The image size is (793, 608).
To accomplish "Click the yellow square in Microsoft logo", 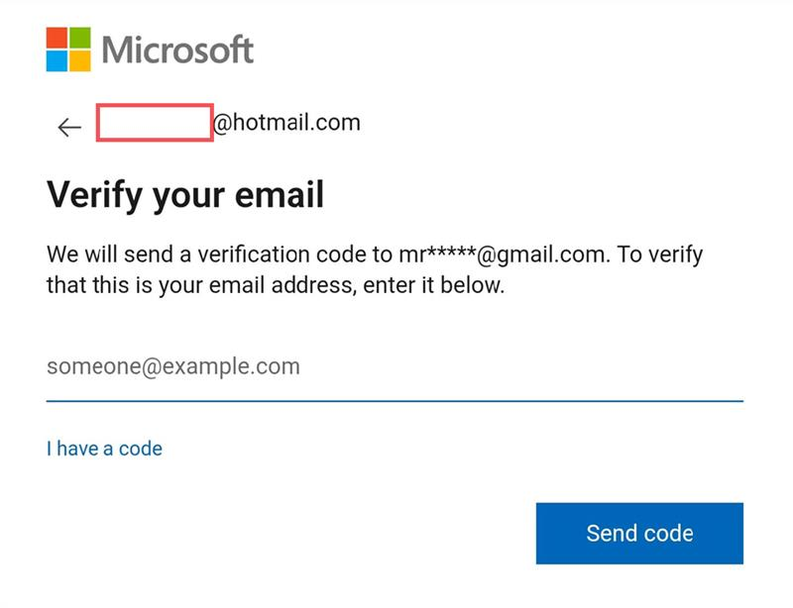I will click(x=80, y=61).
